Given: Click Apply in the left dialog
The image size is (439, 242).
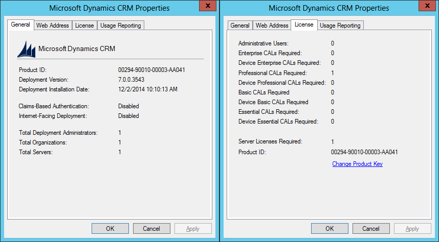Looking at the screenshot, I should 193,229.
